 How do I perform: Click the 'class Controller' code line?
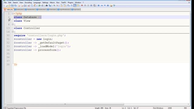pyautogui.click(x=27, y=28)
